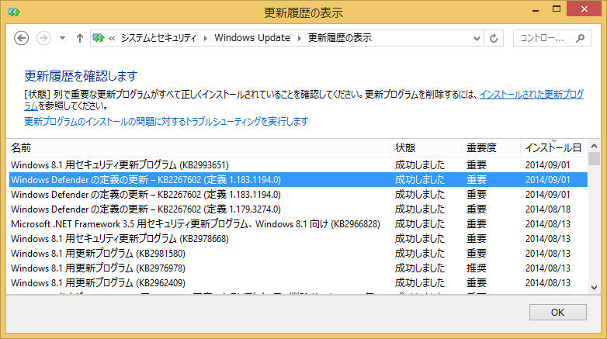Expand the address bar history dropdown
This screenshot has height=339, width=607.
(x=477, y=38)
